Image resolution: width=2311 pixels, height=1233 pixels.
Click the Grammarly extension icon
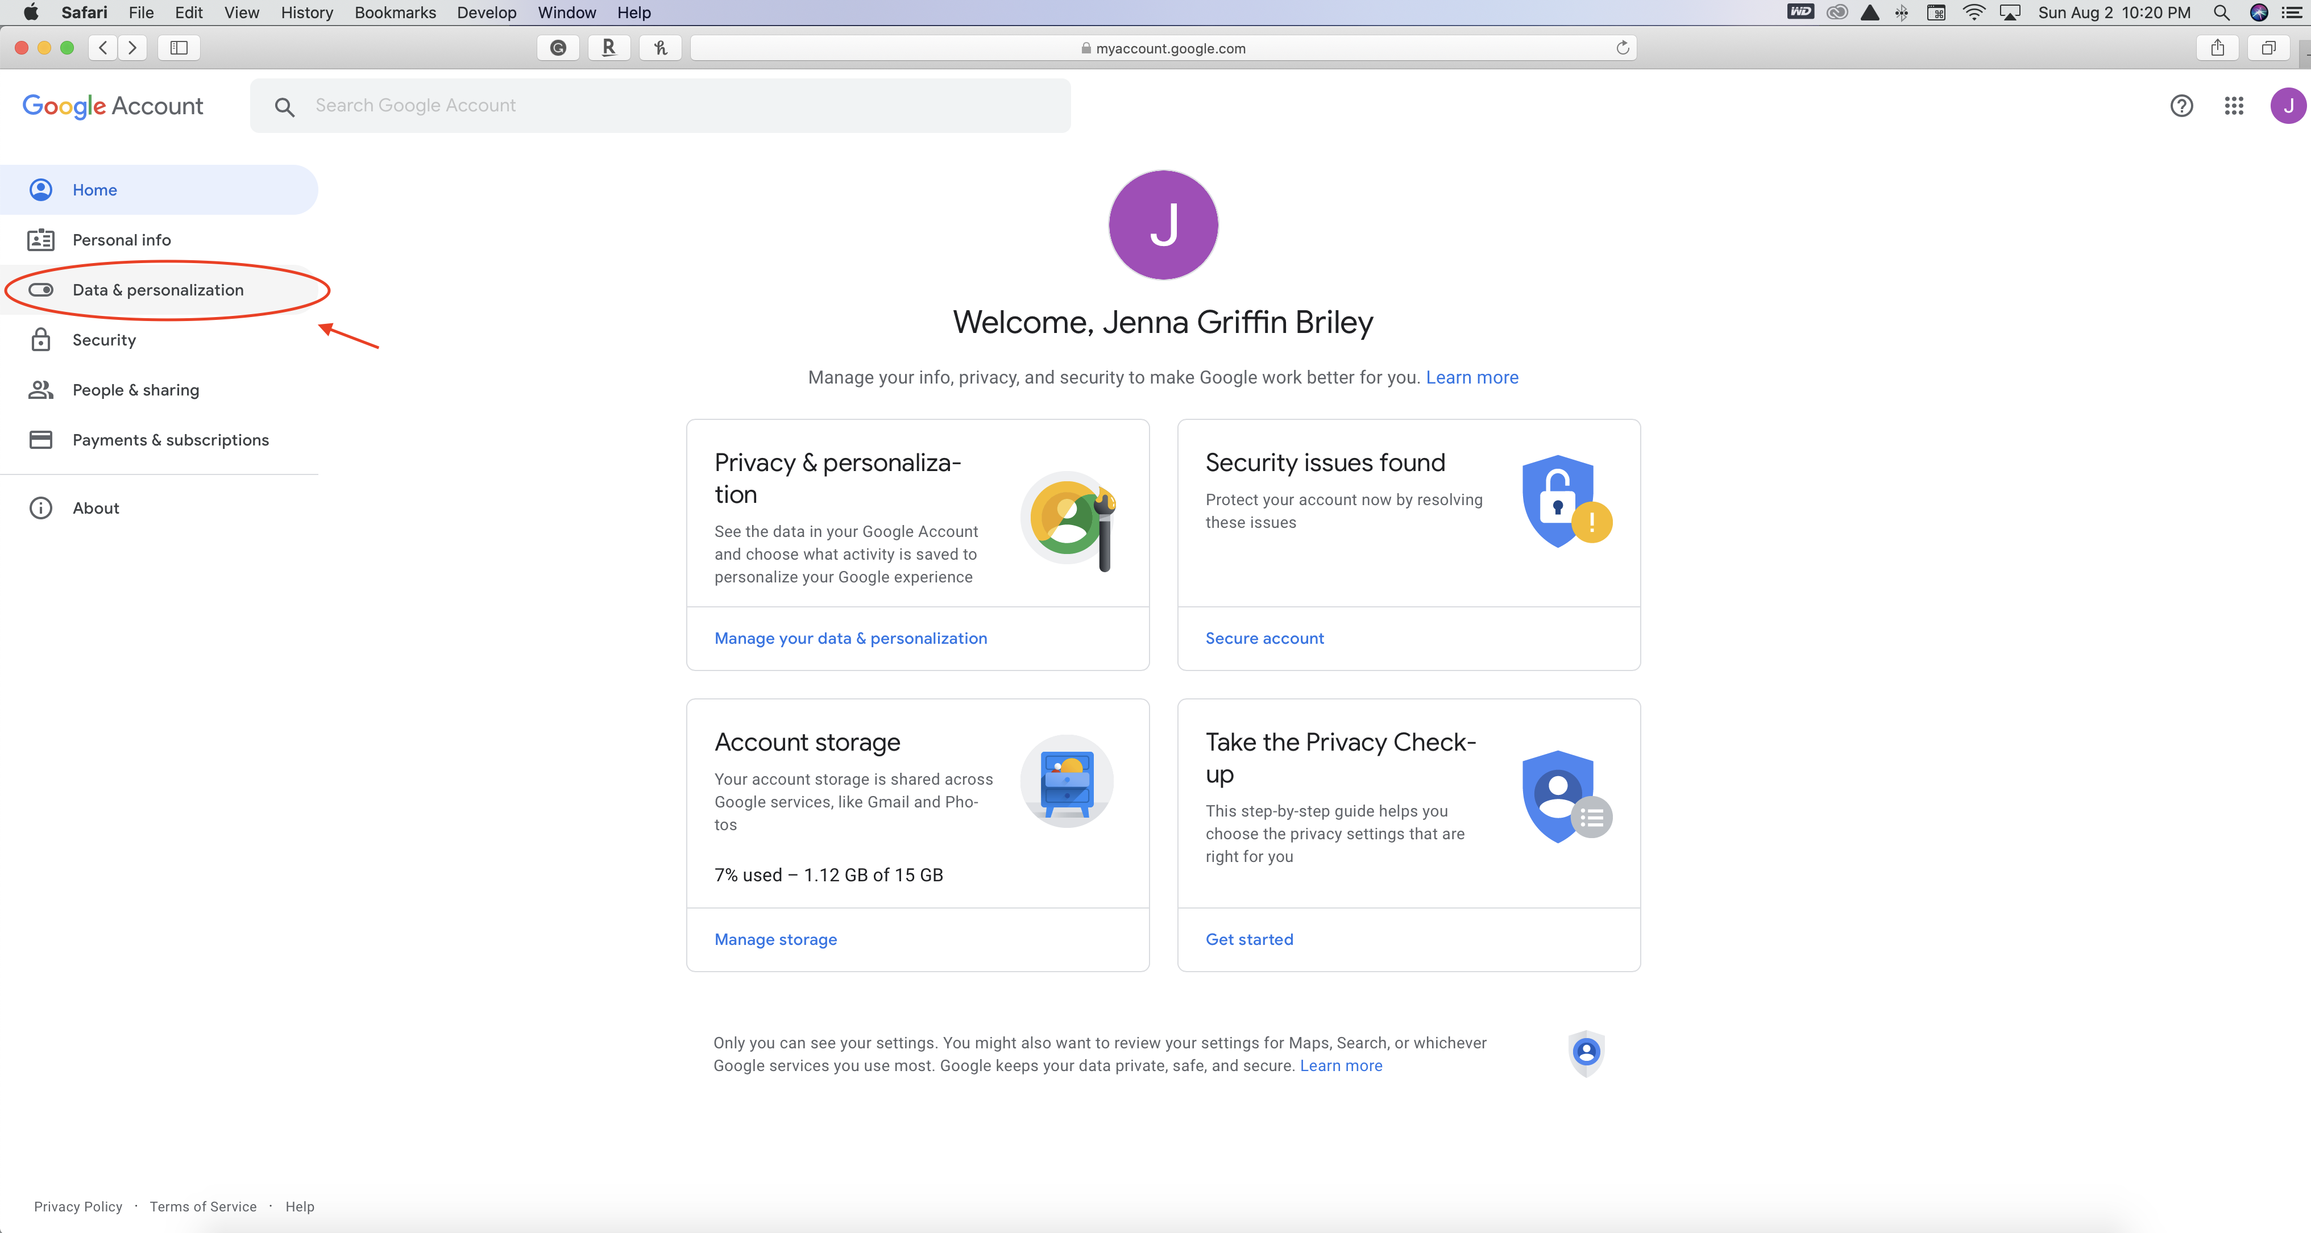(x=558, y=48)
